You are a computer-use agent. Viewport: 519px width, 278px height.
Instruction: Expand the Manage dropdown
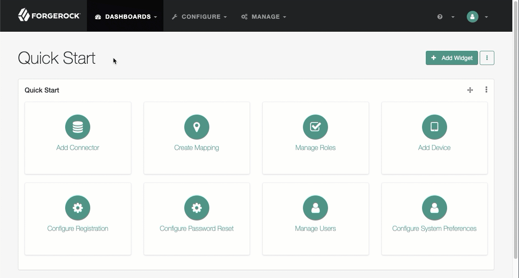click(x=263, y=17)
